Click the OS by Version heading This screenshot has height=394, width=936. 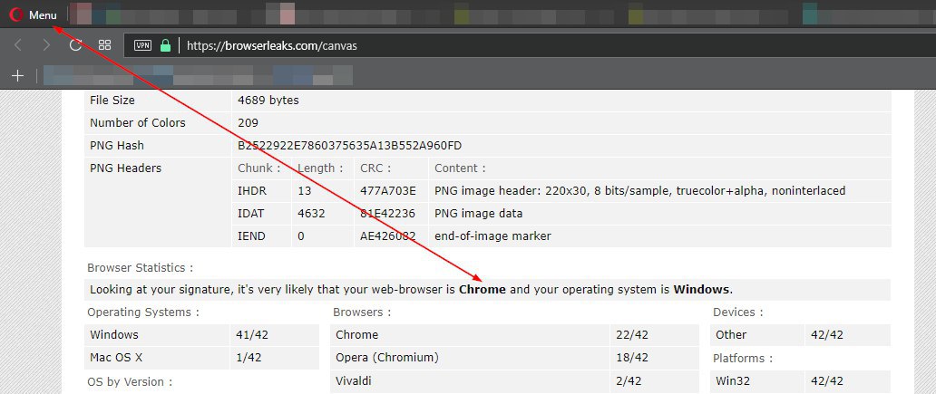tap(130, 381)
